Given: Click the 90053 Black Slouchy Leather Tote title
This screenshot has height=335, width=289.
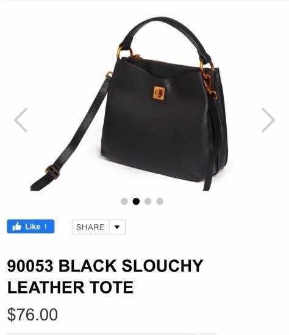Looking at the screenshot, I should point(105,277).
